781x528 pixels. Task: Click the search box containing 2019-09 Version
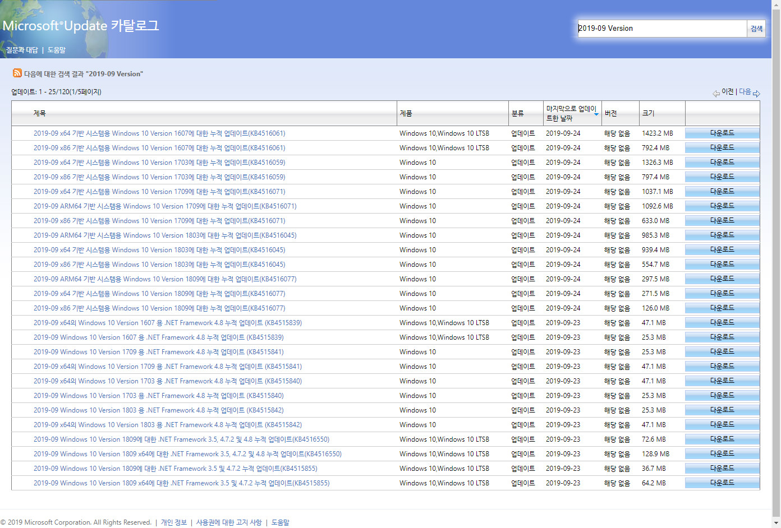tap(662, 29)
